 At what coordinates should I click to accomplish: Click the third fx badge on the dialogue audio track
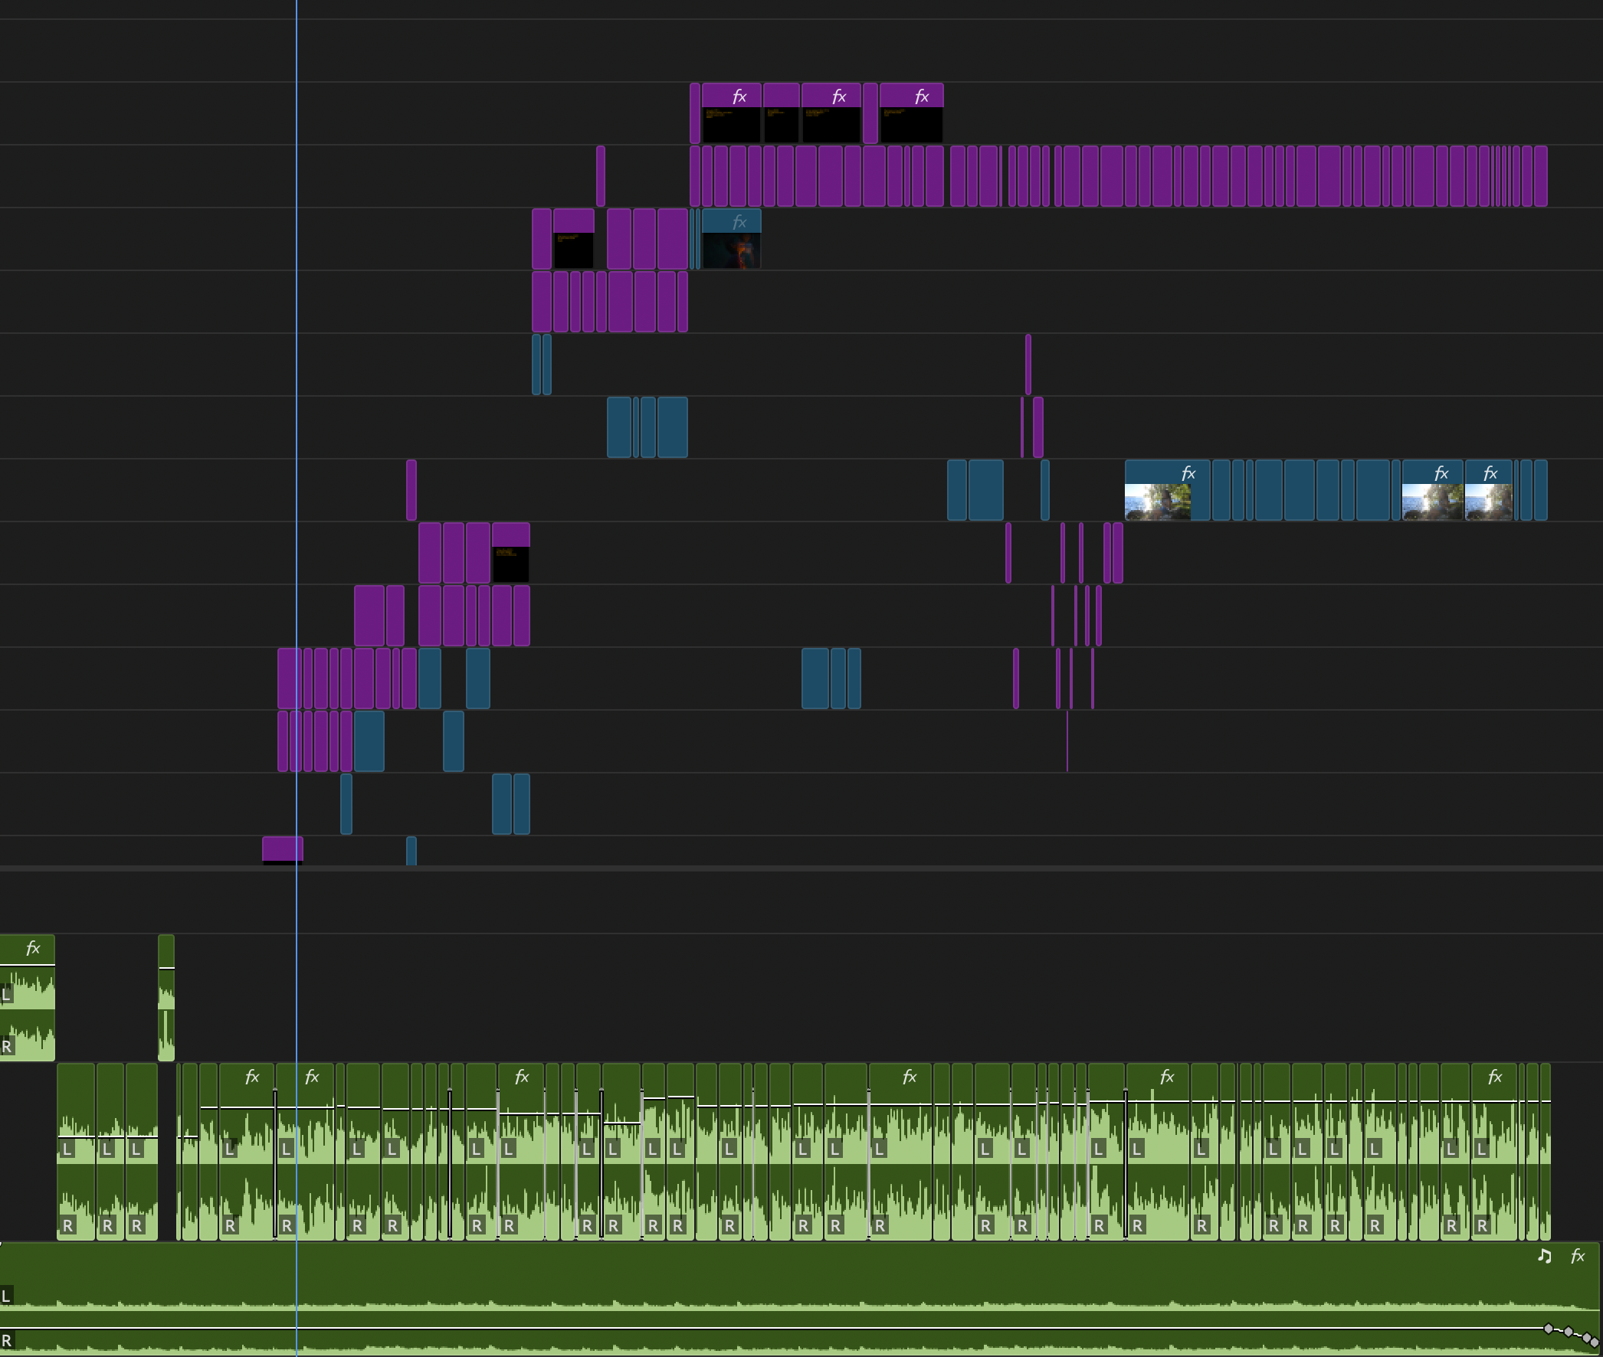(521, 1077)
